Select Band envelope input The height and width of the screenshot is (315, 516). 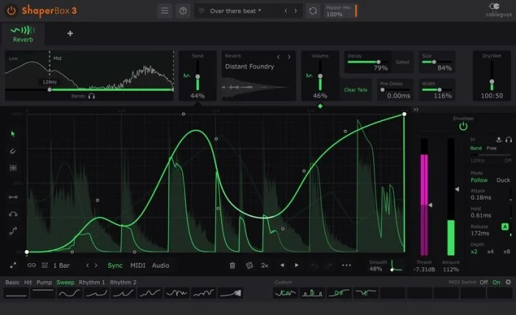(475, 148)
